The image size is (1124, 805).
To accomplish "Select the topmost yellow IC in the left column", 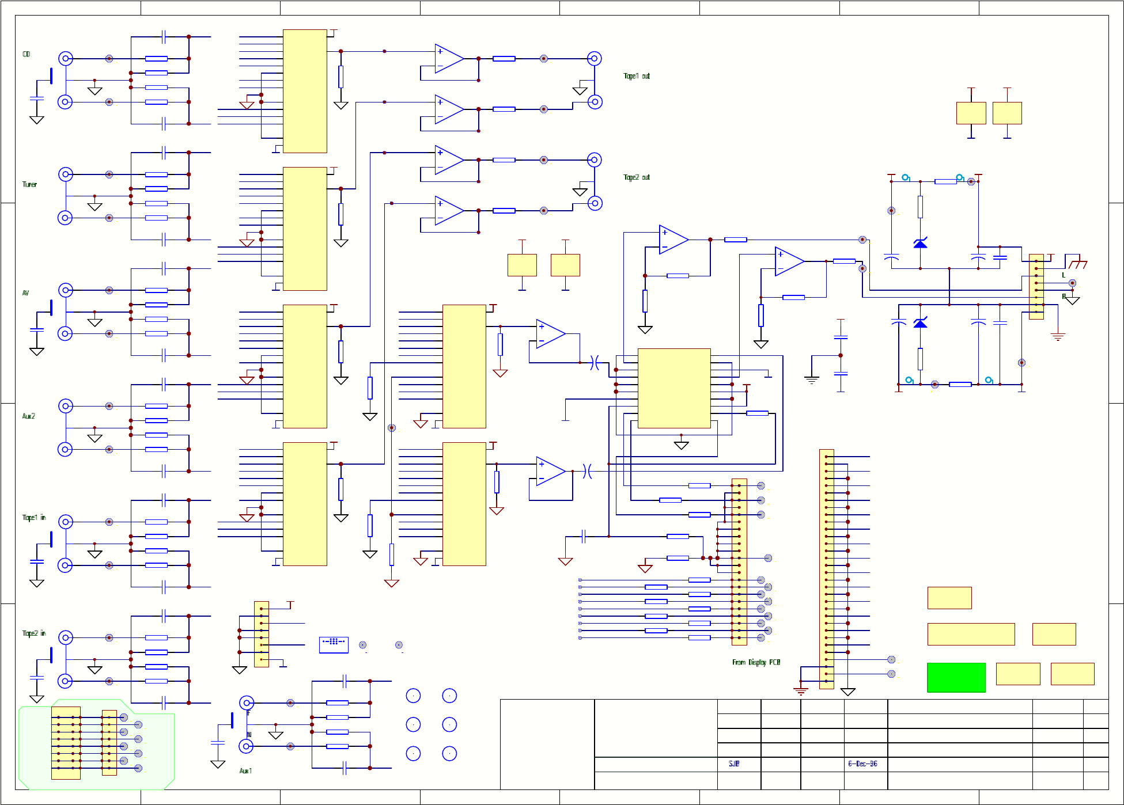I will [305, 91].
